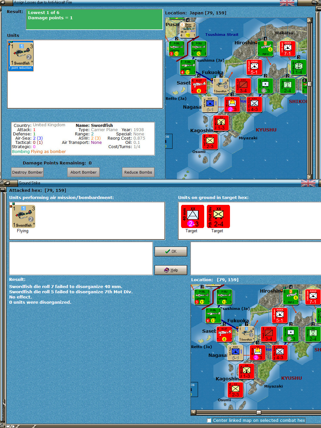Click thumb of Ground Strike map horizontal scrollbar
Screen dimensions: 321x428
click(259, 412)
